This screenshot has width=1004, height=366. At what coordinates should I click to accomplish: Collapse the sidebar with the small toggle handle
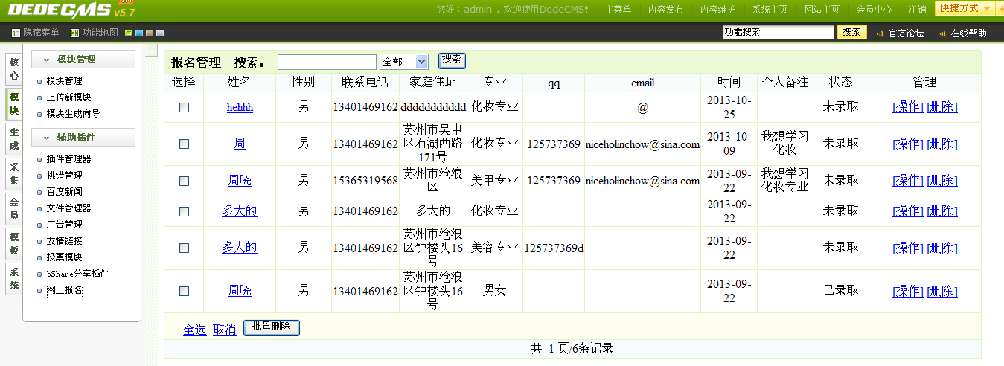click(151, 51)
